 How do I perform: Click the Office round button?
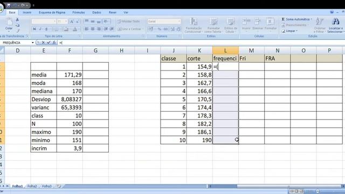coord(1,9)
